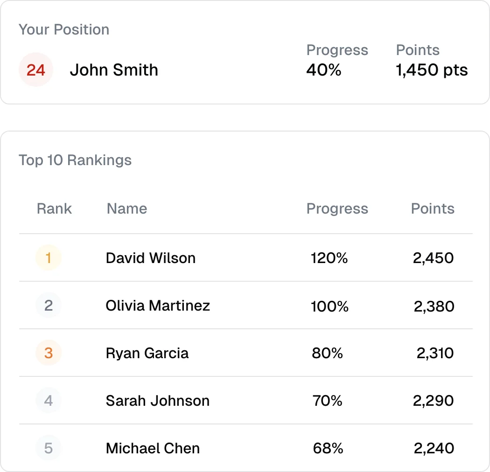Sort by the Progress column header

point(337,209)
